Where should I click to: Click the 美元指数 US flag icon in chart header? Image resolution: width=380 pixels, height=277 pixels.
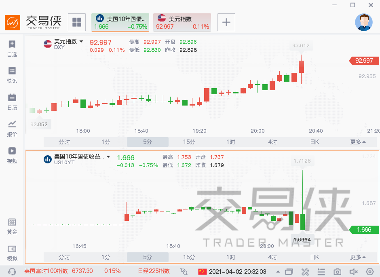(48, 44)
